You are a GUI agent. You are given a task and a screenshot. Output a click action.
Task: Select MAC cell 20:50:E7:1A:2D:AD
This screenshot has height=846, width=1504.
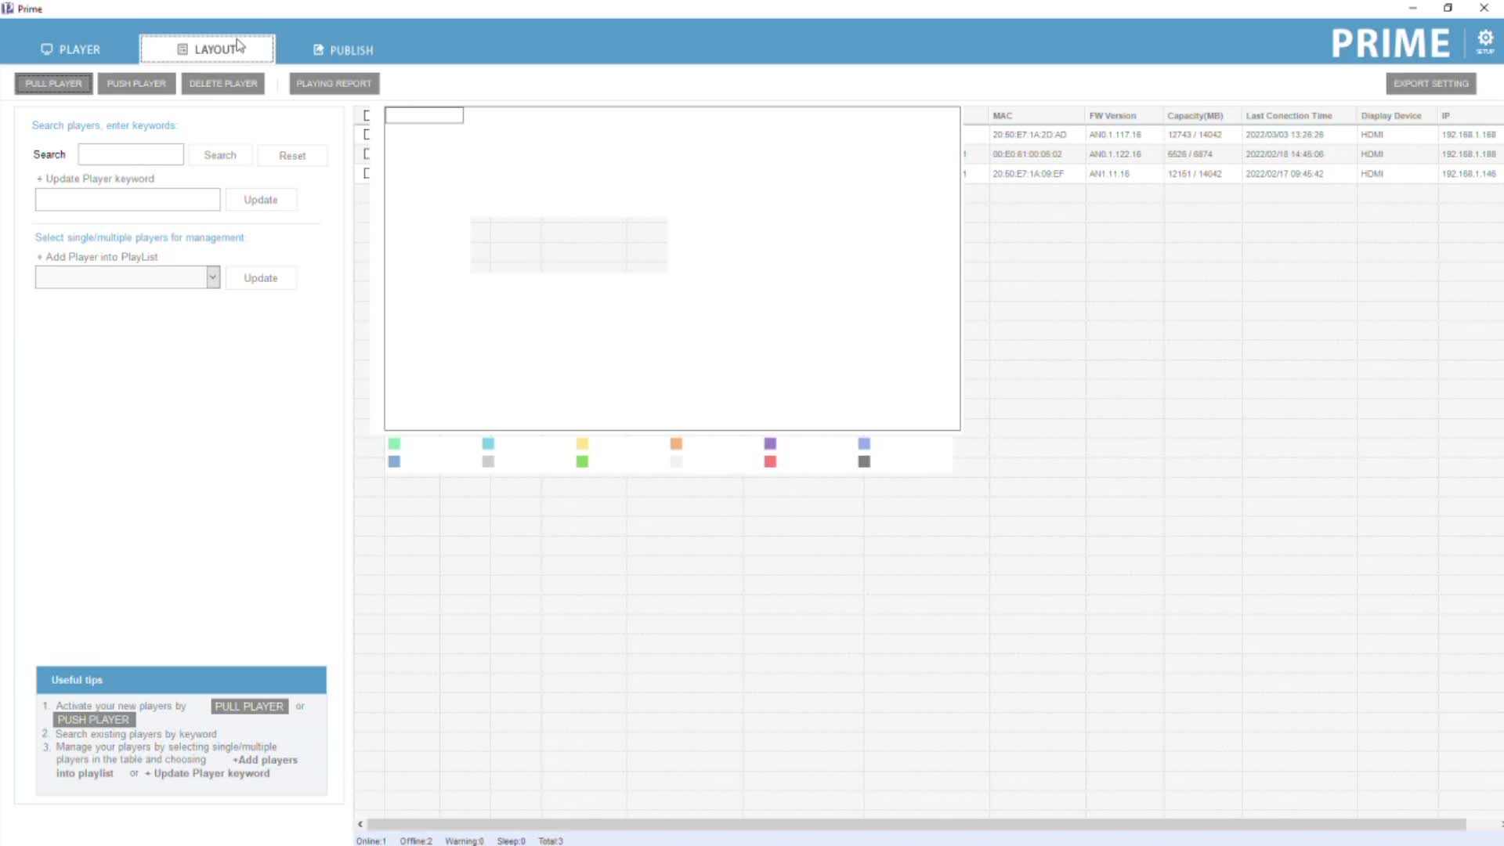[x=1029, y=135]
